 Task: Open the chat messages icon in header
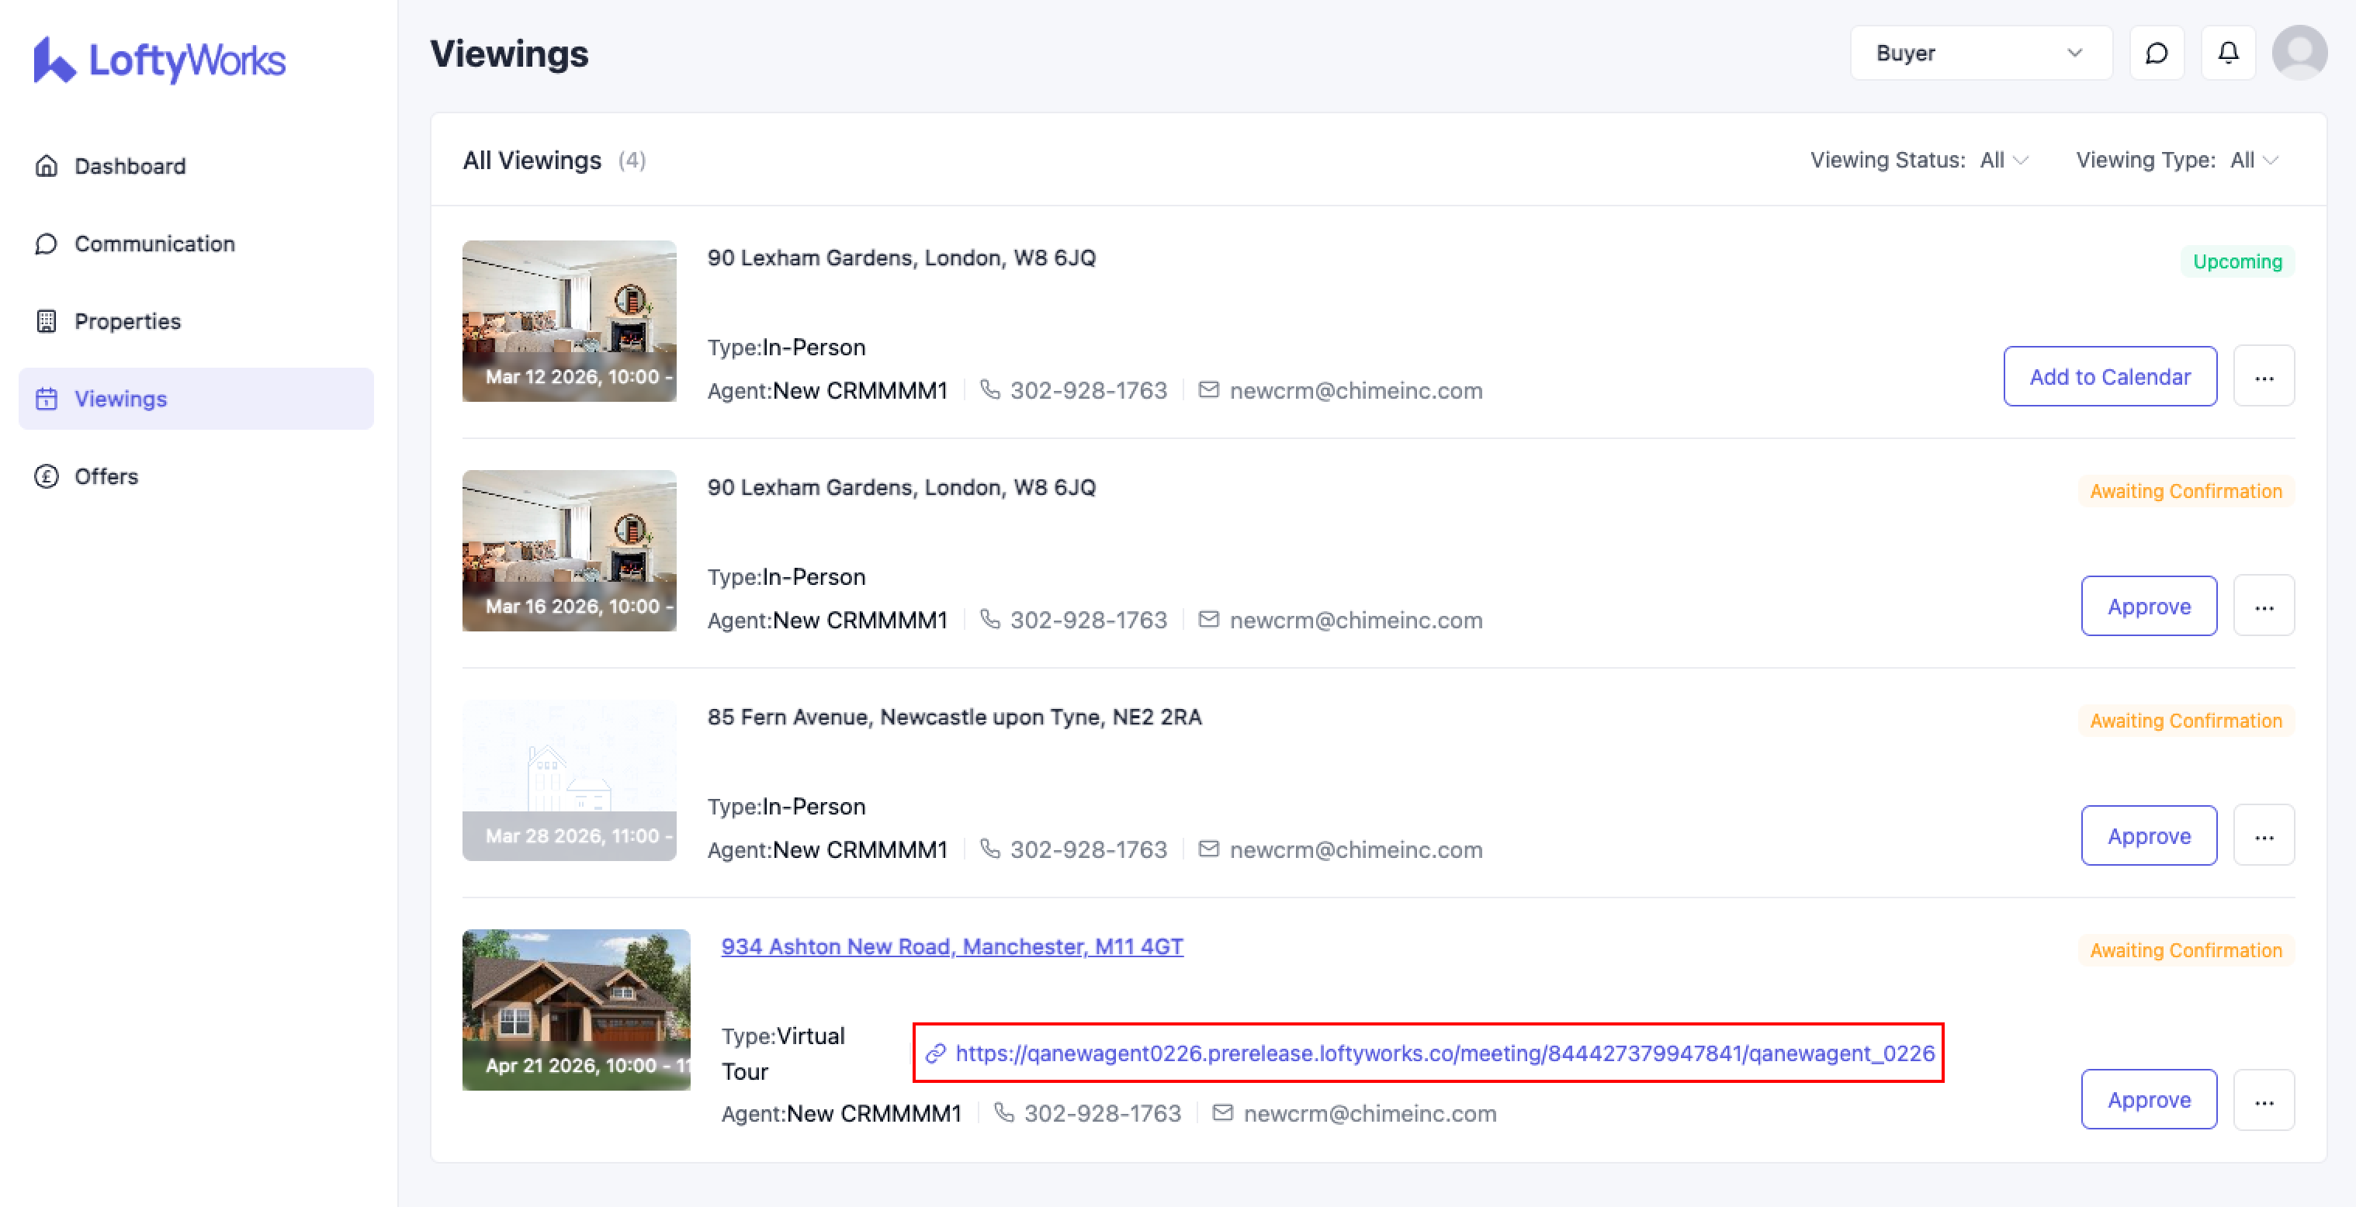pos(2156,53)
